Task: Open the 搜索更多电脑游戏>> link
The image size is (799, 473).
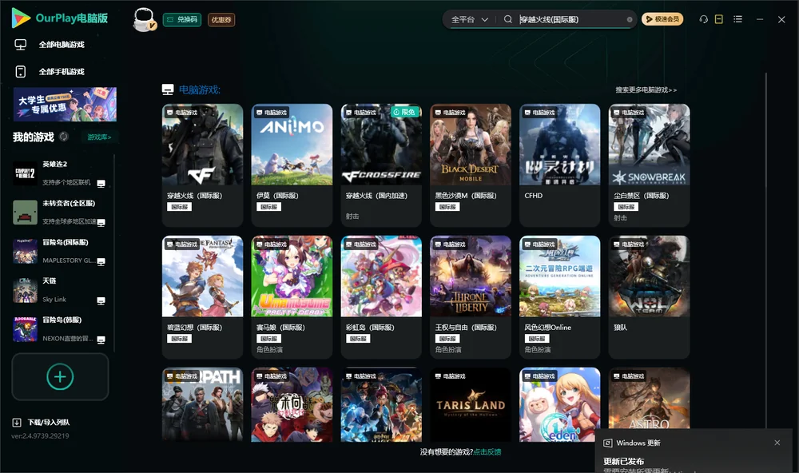Action: (646, 89)
